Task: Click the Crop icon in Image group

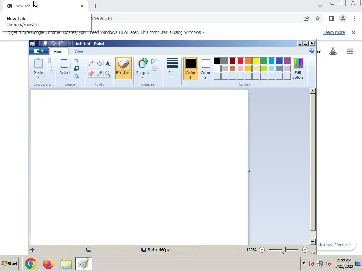Action: [x=76, y=61]
